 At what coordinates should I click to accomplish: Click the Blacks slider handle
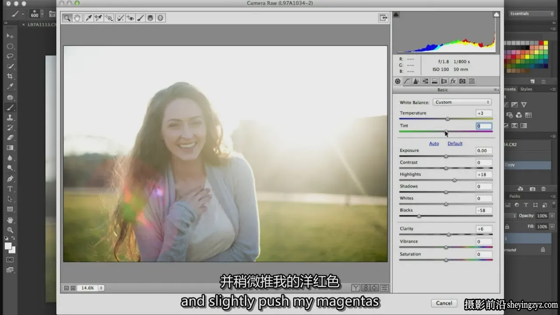pyautogui.click(x=419, y=216)
